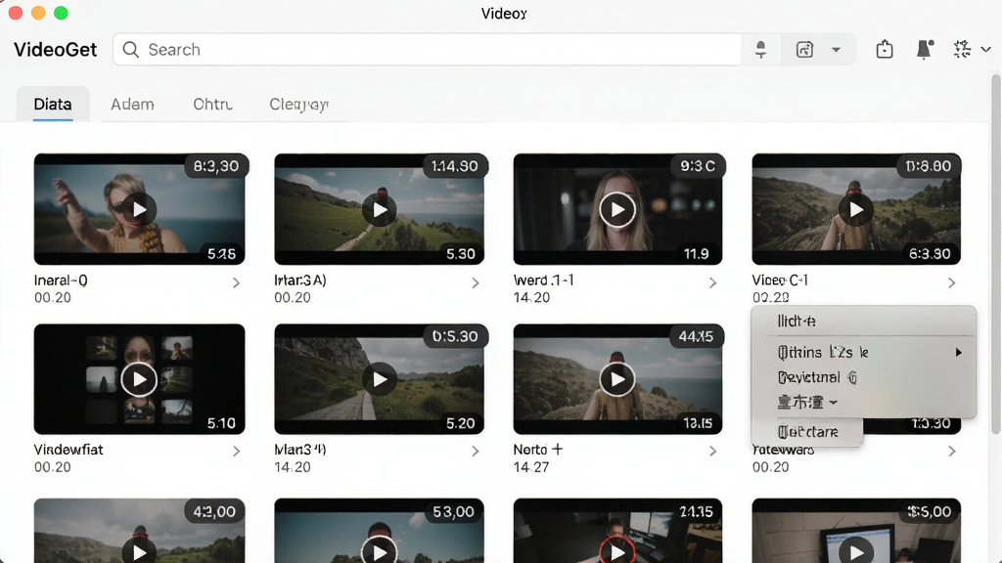Switch to the Diata tab
The width and height of the screenshot is (1002, 563).
(53, 104)
